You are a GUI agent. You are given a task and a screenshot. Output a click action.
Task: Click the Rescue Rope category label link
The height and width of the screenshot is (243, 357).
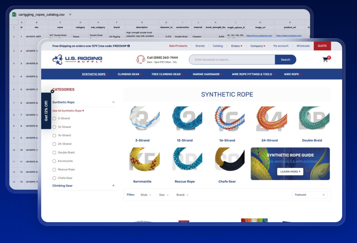coord(185,181)
